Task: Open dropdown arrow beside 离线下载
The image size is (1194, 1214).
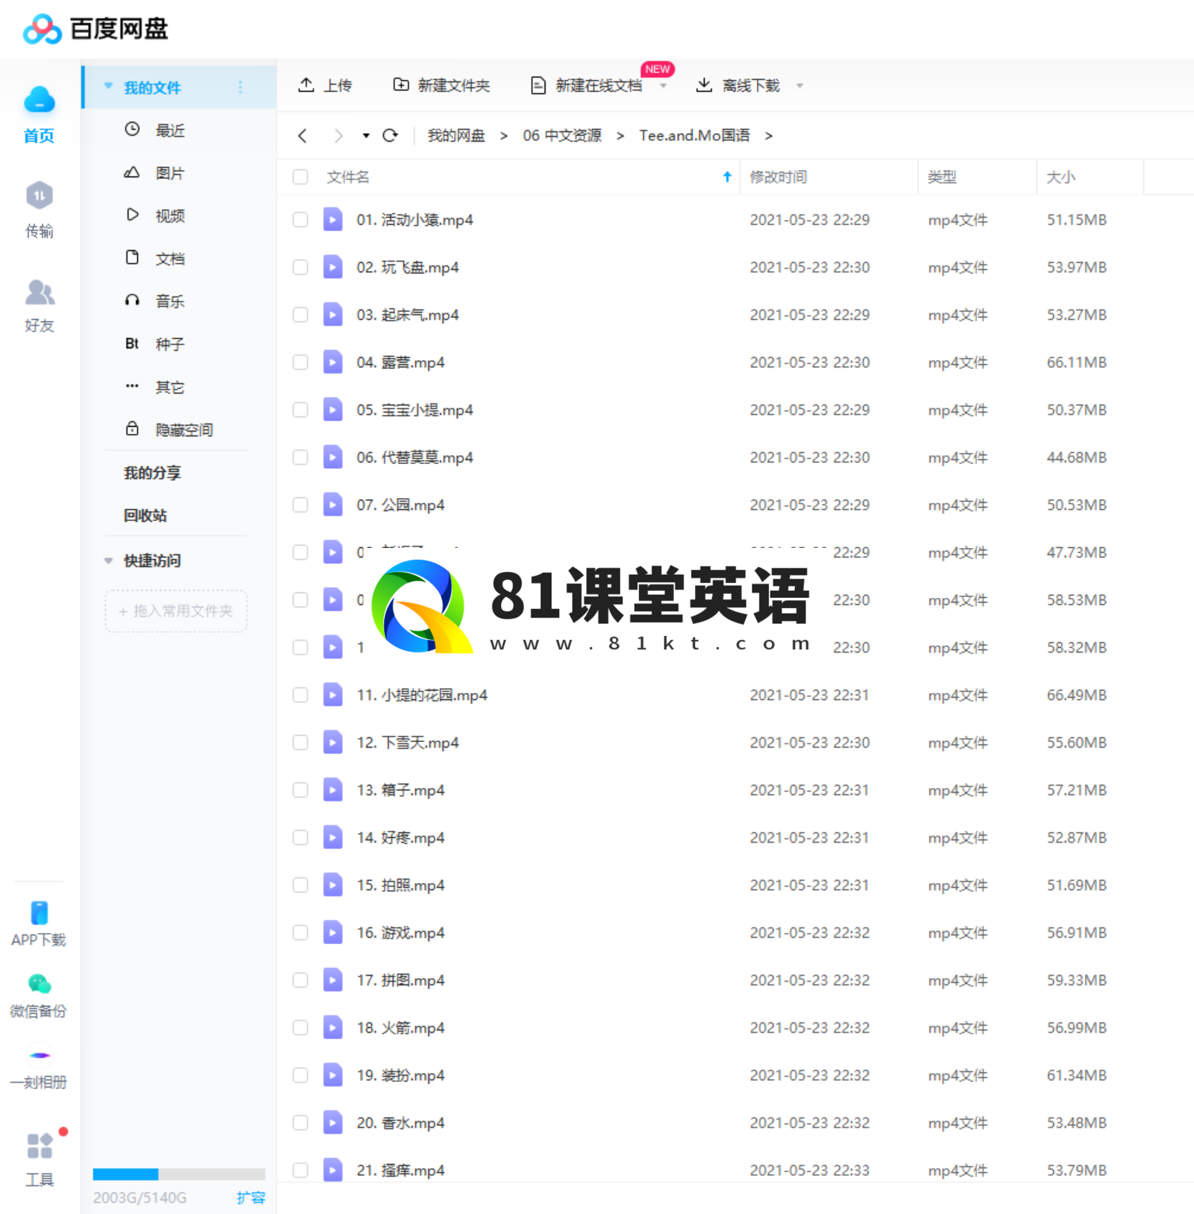Action: [x=800, y=86]
